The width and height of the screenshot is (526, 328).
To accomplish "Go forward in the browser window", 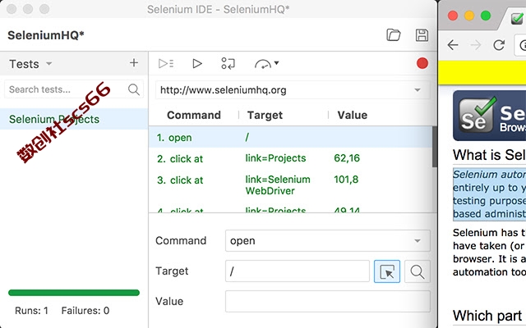I will pyautogui.click(x=476, y=45).
